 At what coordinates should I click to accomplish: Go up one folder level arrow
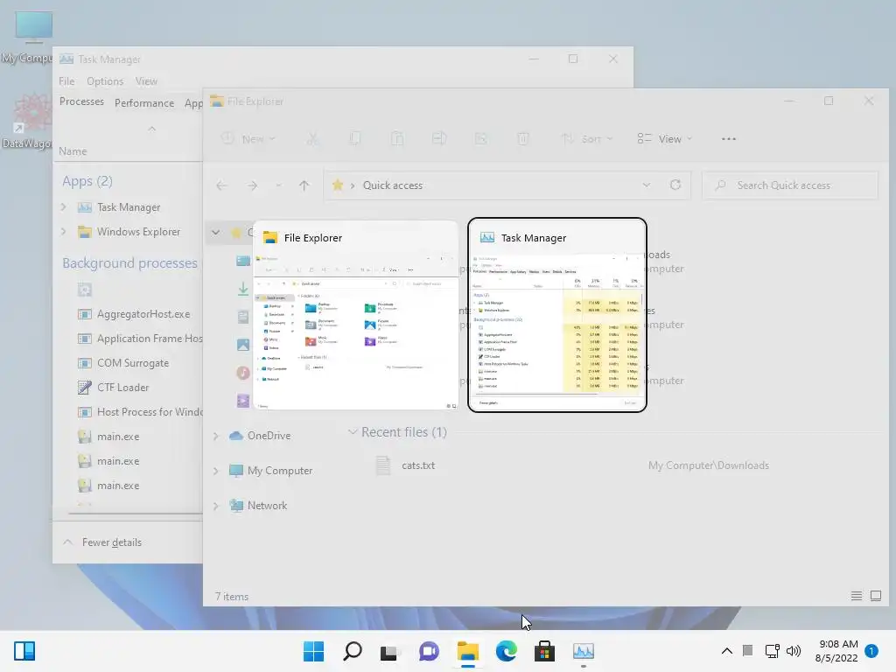pos(304,185)
